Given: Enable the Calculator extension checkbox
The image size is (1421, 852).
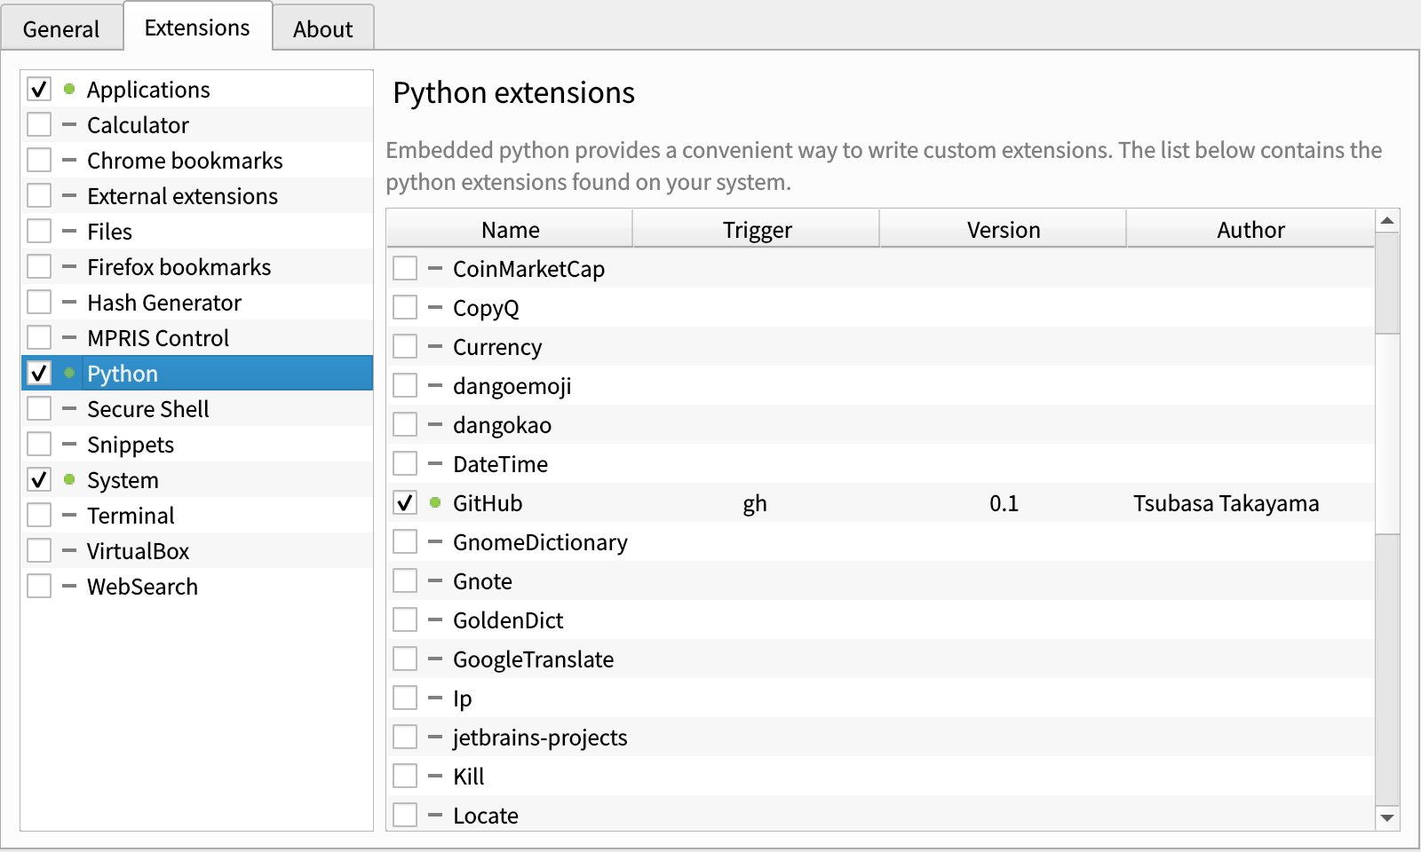Looking at the screenshot, I should 39,124.
